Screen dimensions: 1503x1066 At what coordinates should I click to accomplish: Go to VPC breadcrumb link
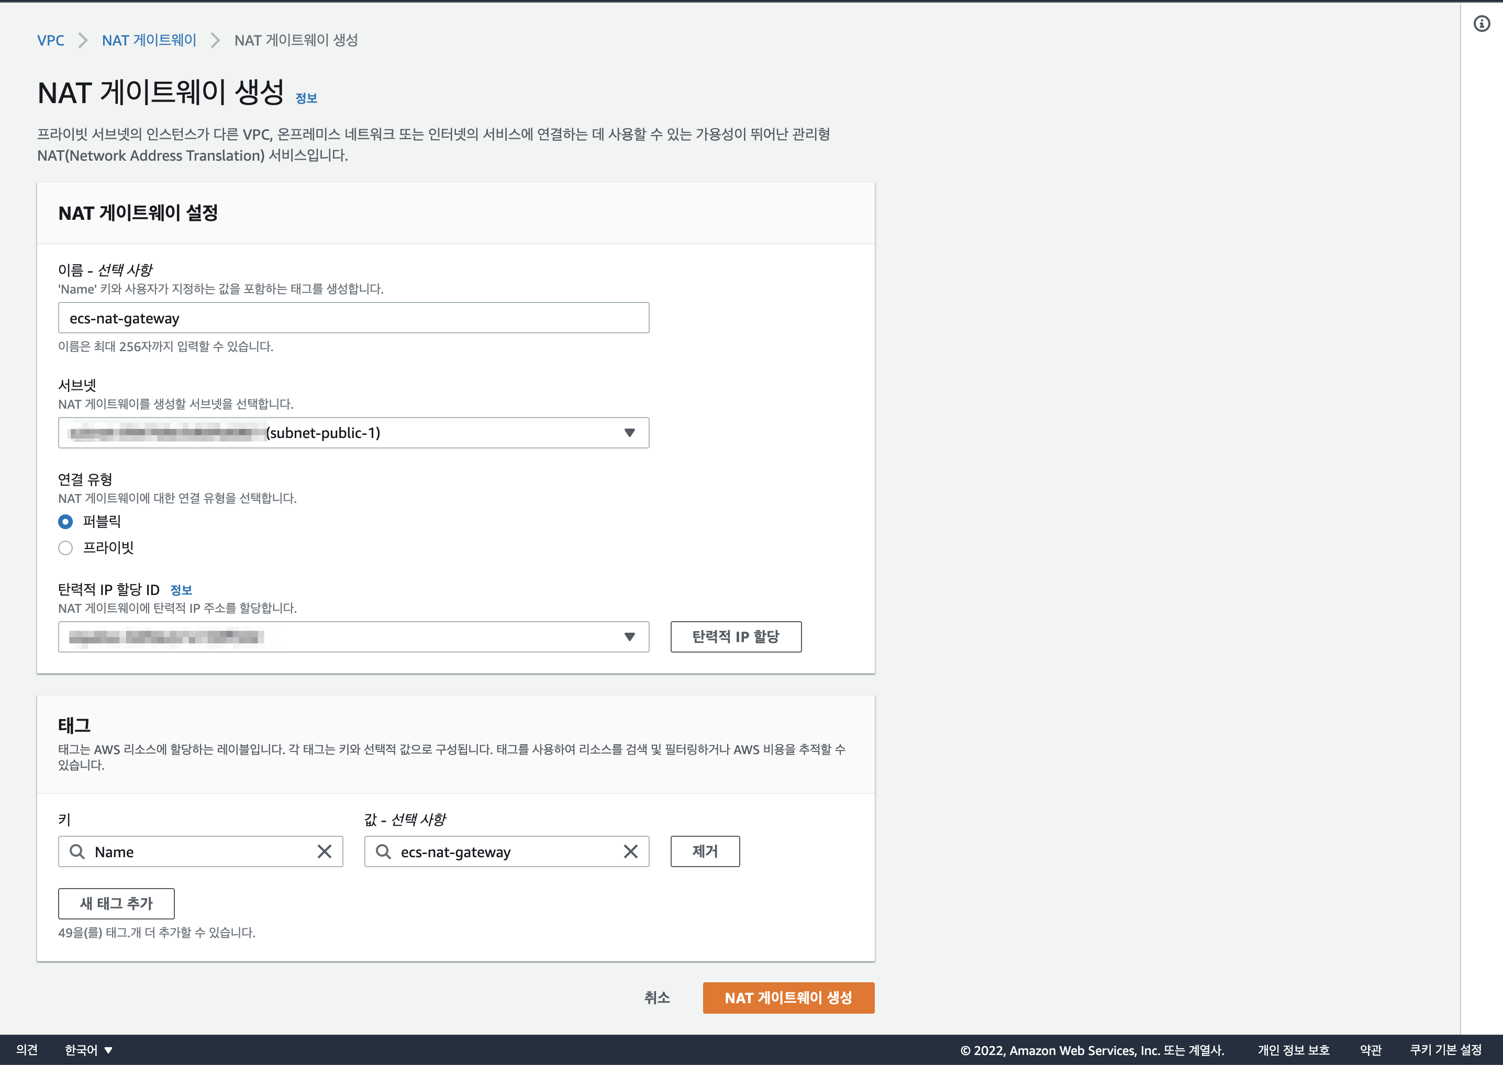click(51, 40)
